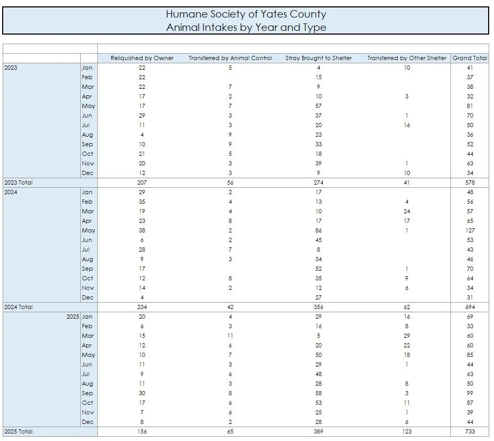The width and height of the screenshot is (494, 441).
Task: Select the 2023 Jan grand total 41
Action: click(470, 68)
